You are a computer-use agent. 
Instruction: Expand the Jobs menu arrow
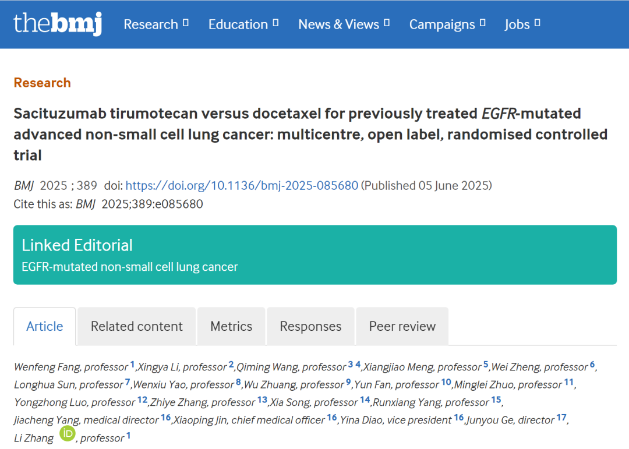pos(537,23)
